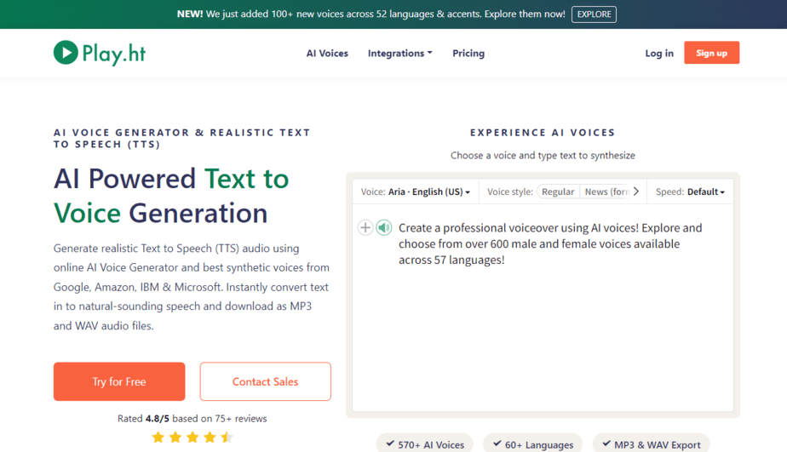Viewport: 787px width, 452px height.
Task: Open the AI Voices page
Action: coord(327,53)
